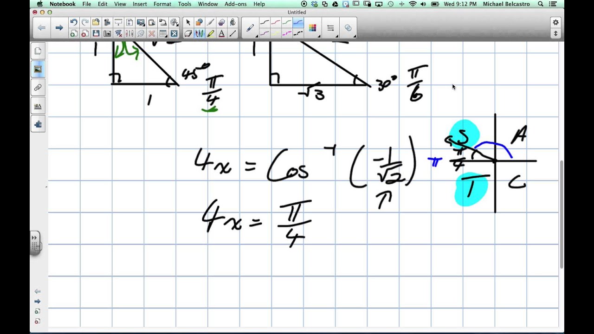Open the Edit menu
Image resolution: width=594 pixels, height=334 pixels.
pyautogui.click(x=103, y=4)
